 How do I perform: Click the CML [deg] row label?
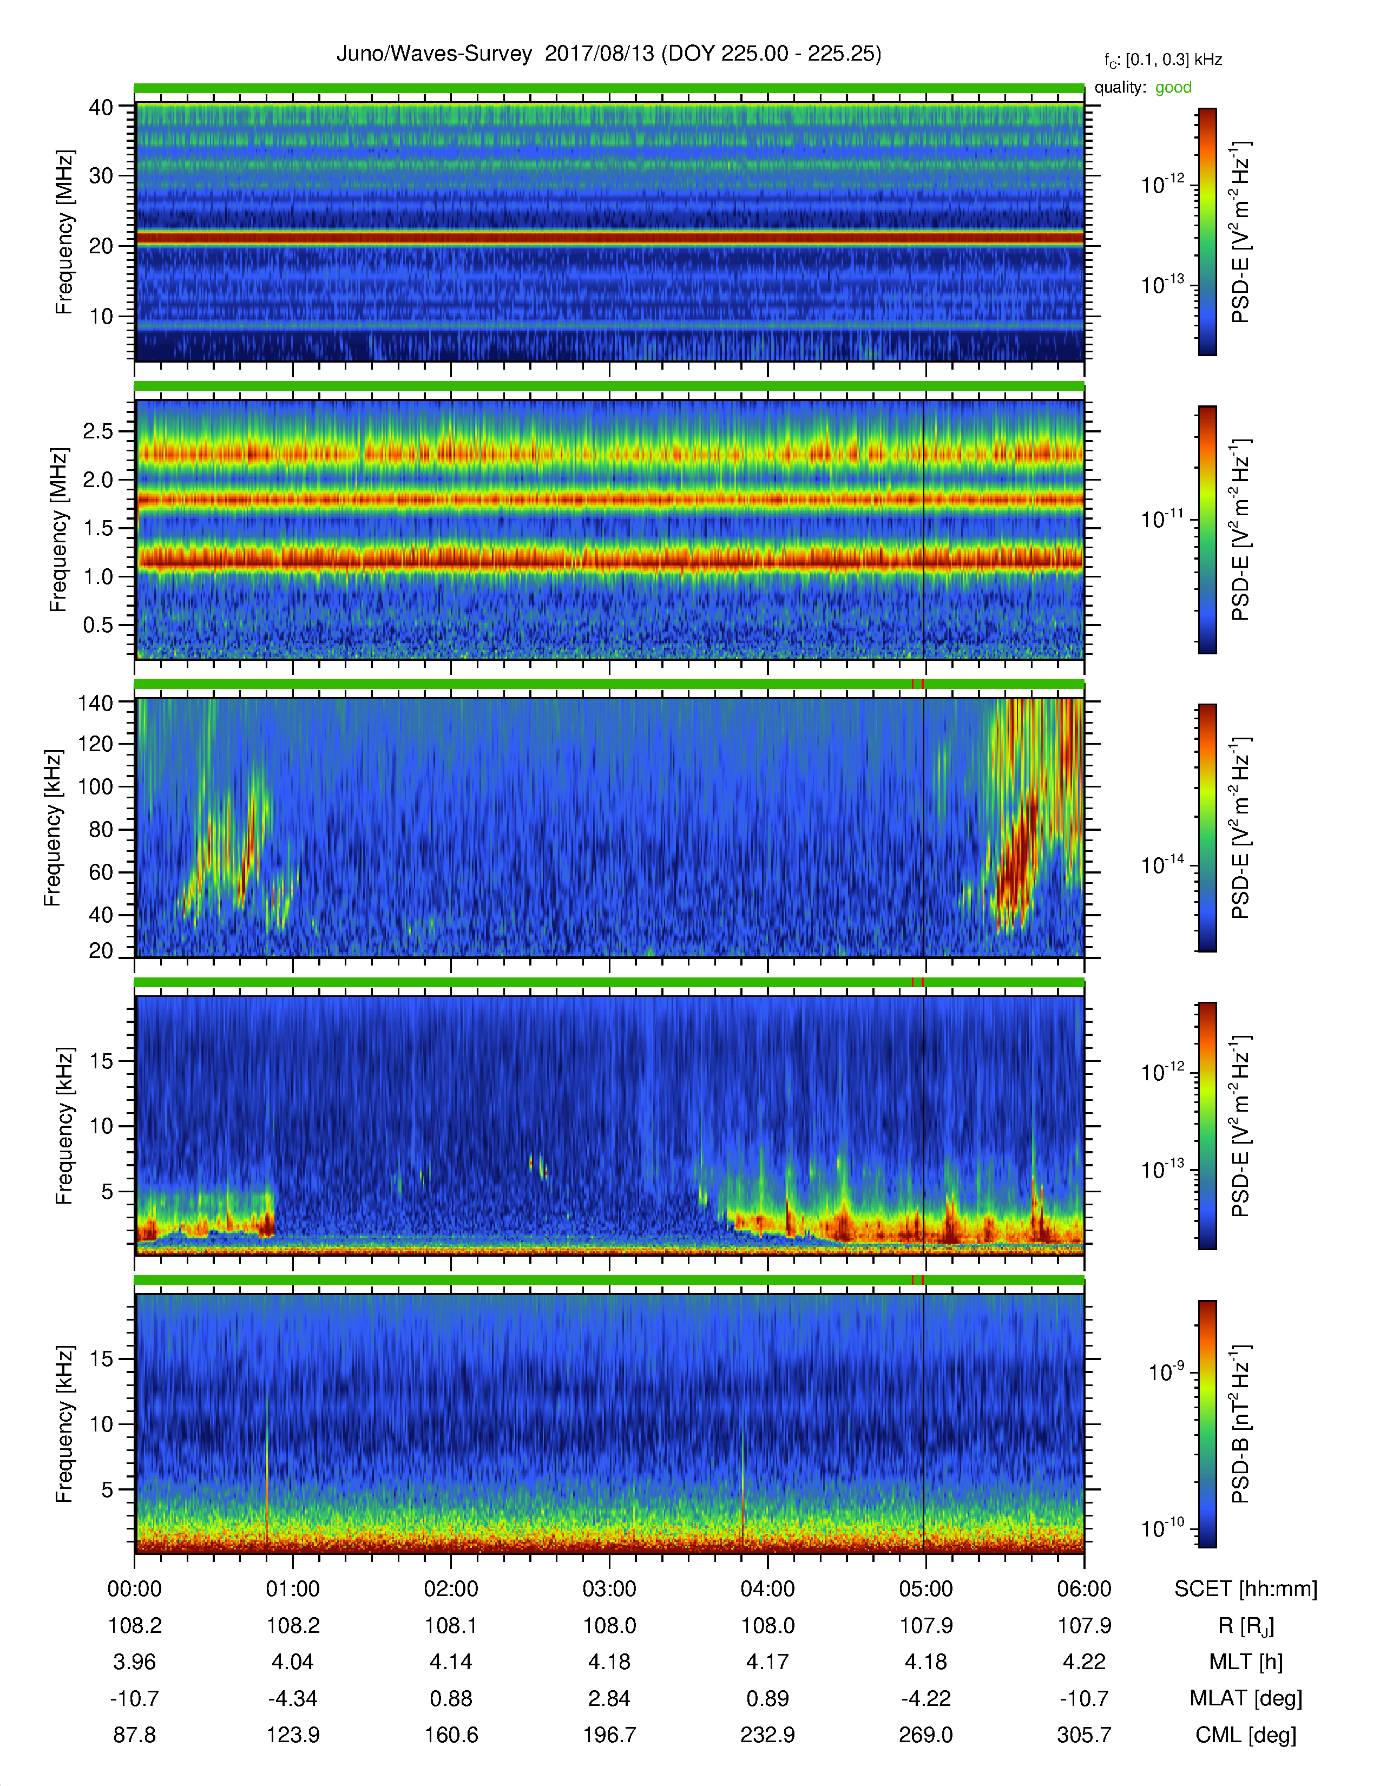pos(1246,1735)
